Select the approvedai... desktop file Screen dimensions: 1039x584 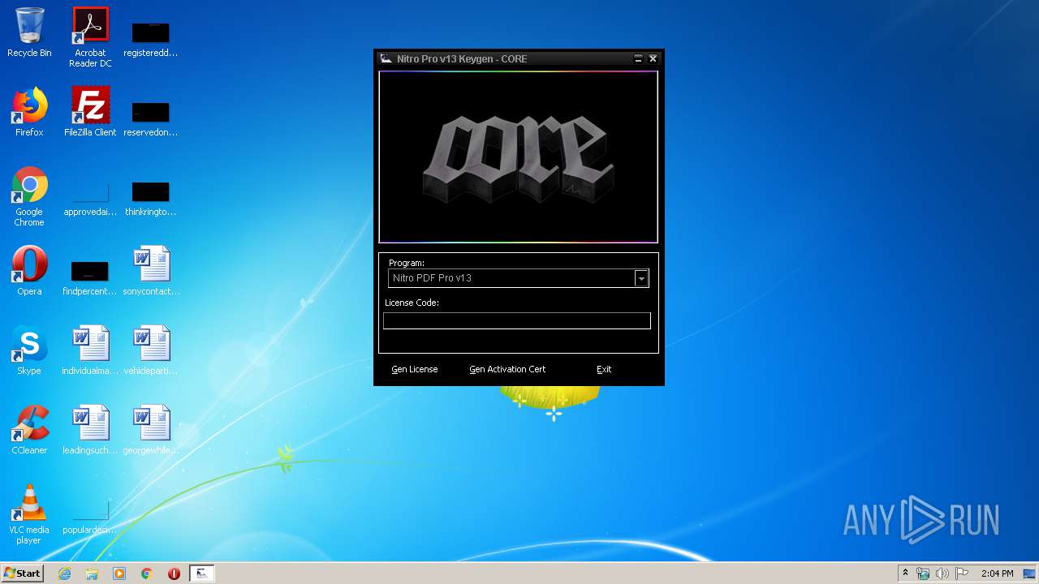coord(90,200)
